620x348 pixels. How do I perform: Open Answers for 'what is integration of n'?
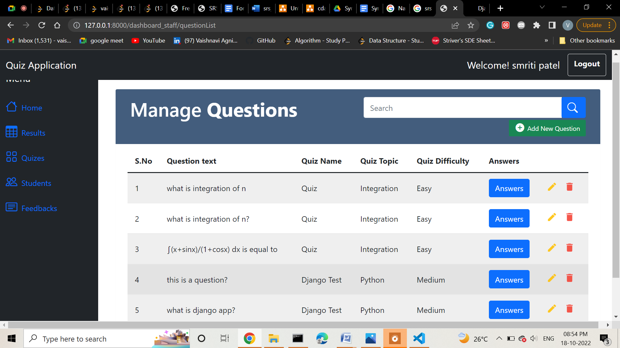pyautogui.click(x=509, y=188)
